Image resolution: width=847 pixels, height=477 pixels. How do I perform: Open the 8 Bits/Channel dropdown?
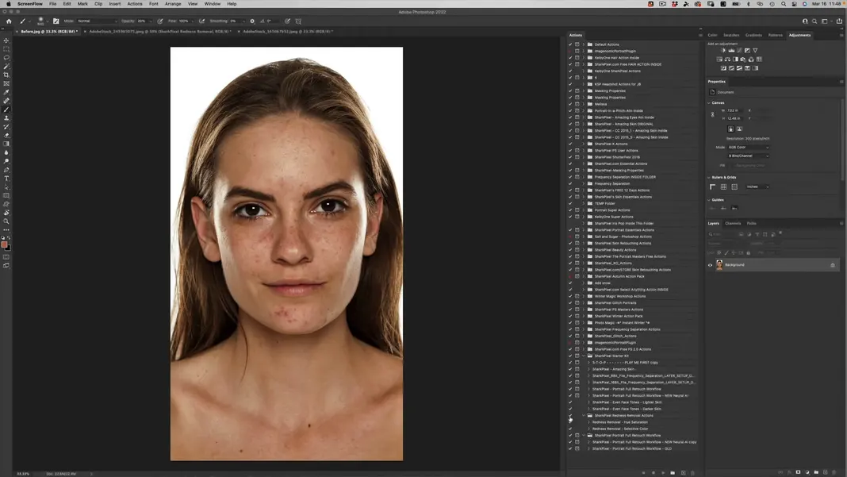tap(749, 156)
